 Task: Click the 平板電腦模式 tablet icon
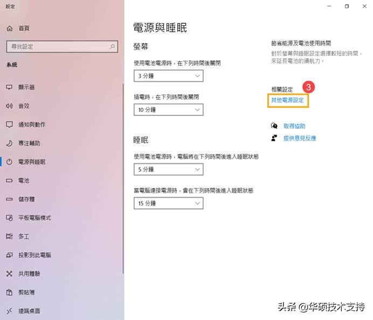(x=9, y=218)
